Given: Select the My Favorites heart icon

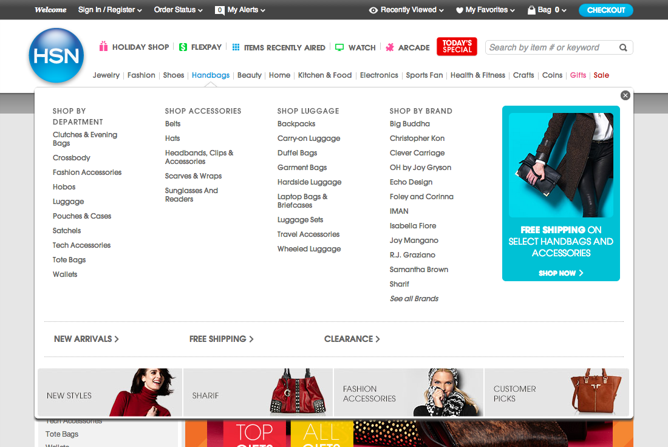Looking at the screenshot, I should pos(460,10).
